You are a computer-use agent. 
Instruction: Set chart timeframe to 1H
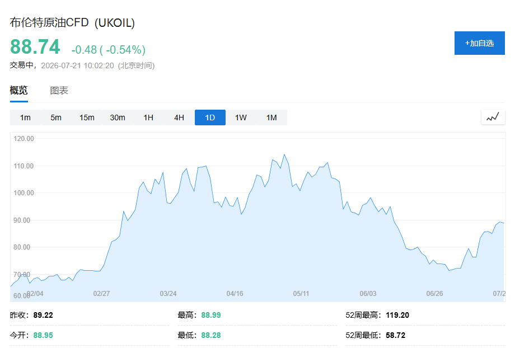[x=148, y=117]
